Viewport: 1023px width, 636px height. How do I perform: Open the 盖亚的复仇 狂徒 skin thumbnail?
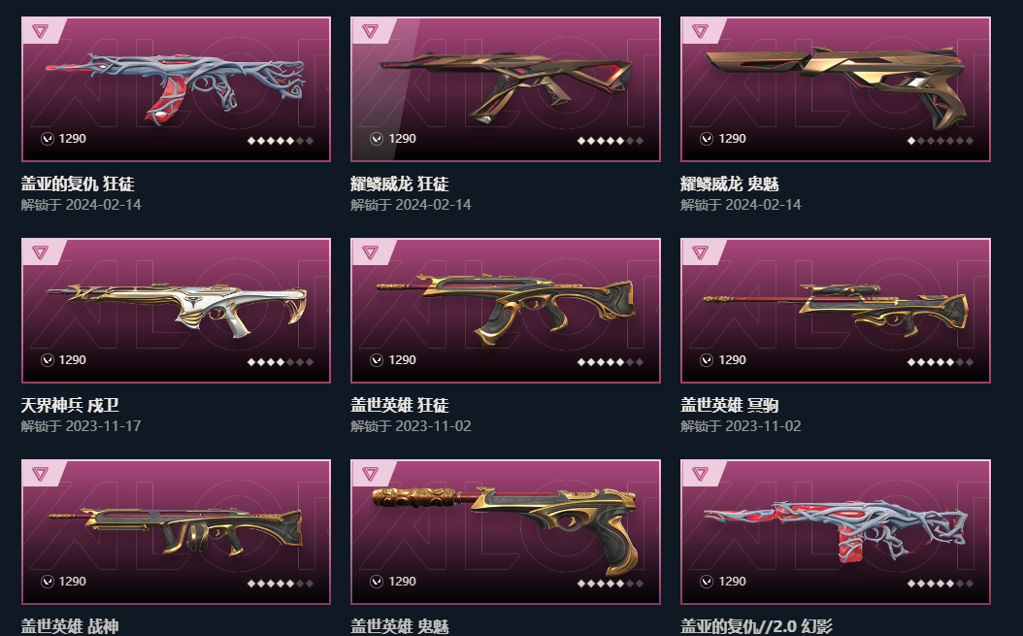(176, 88)
